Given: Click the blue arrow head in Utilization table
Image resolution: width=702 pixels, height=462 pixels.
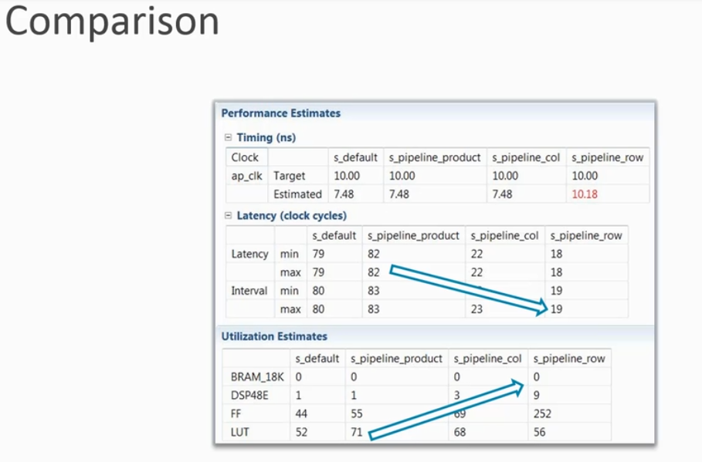Looking at the screenshot, I should (x=518, y=389).
